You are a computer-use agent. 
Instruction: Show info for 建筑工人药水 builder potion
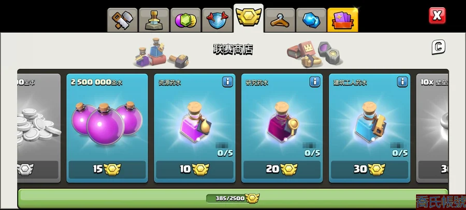[x=402, y=82]
